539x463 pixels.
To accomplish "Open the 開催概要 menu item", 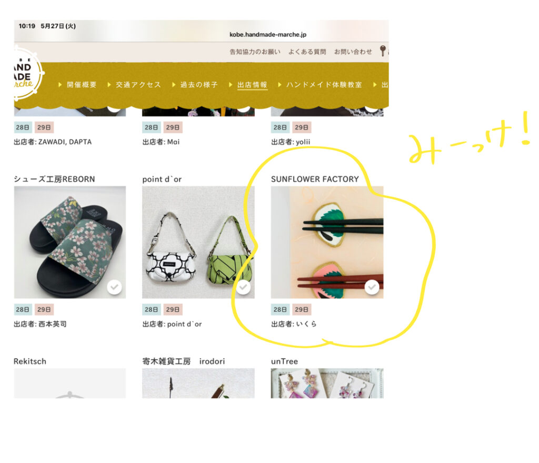I will point(82,85).
